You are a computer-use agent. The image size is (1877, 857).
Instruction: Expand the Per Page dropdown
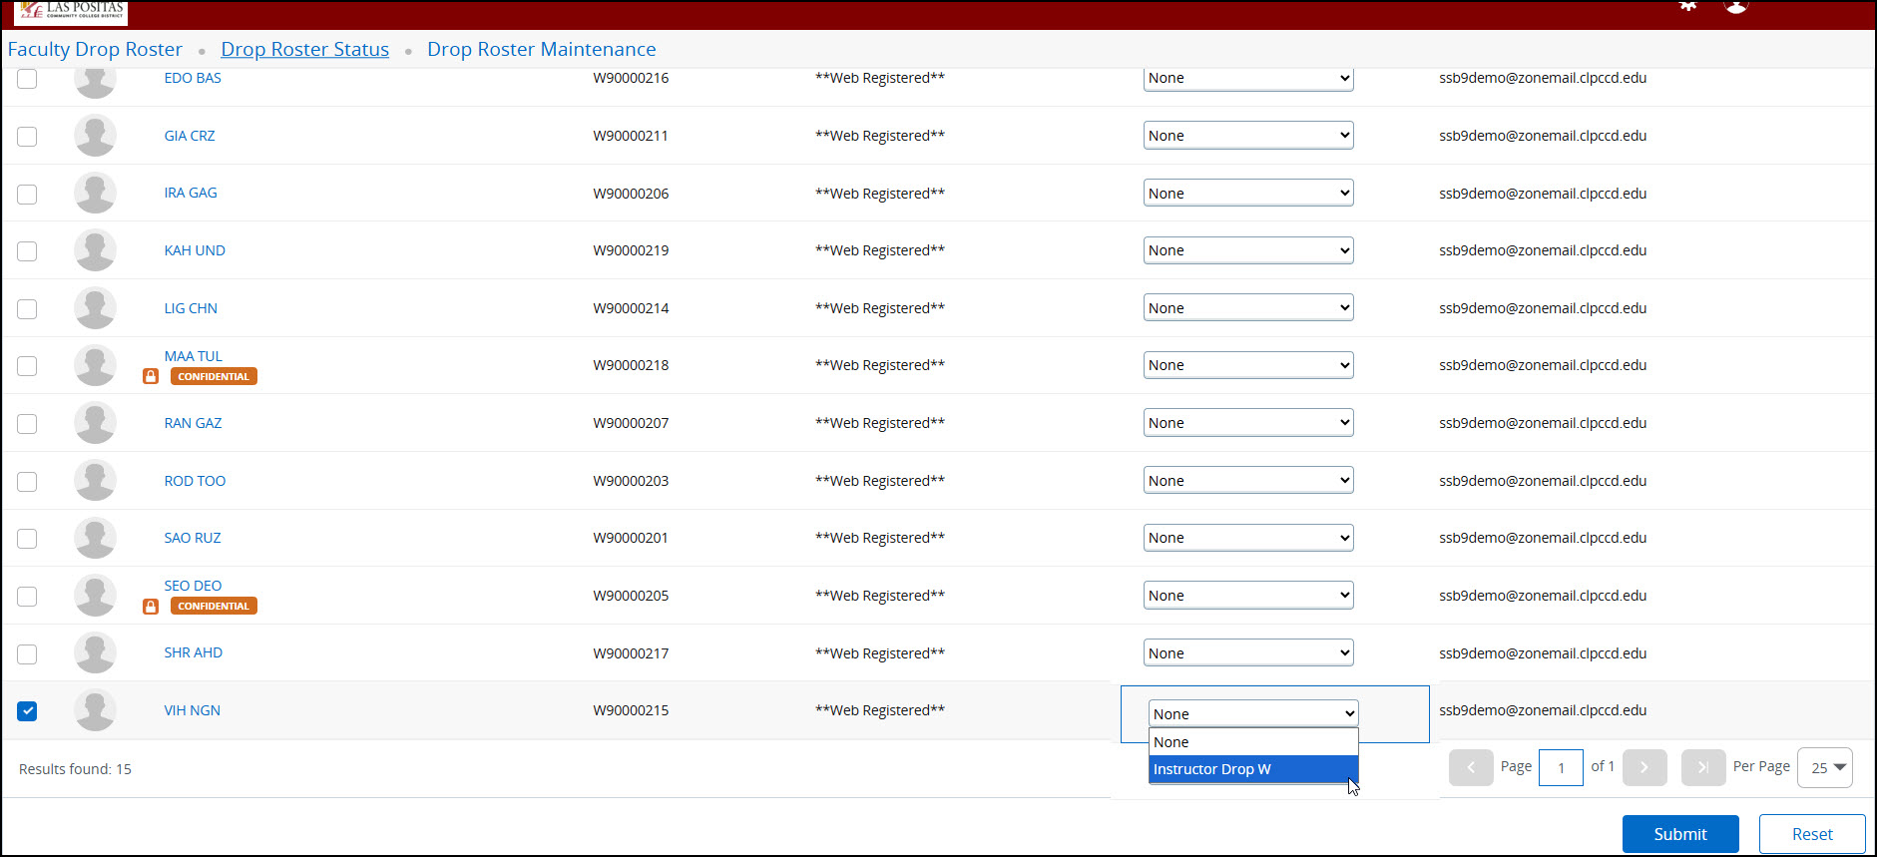coord(1824,767)
